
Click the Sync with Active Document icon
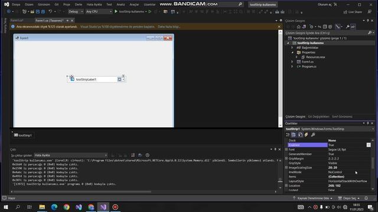click(320, 26)
